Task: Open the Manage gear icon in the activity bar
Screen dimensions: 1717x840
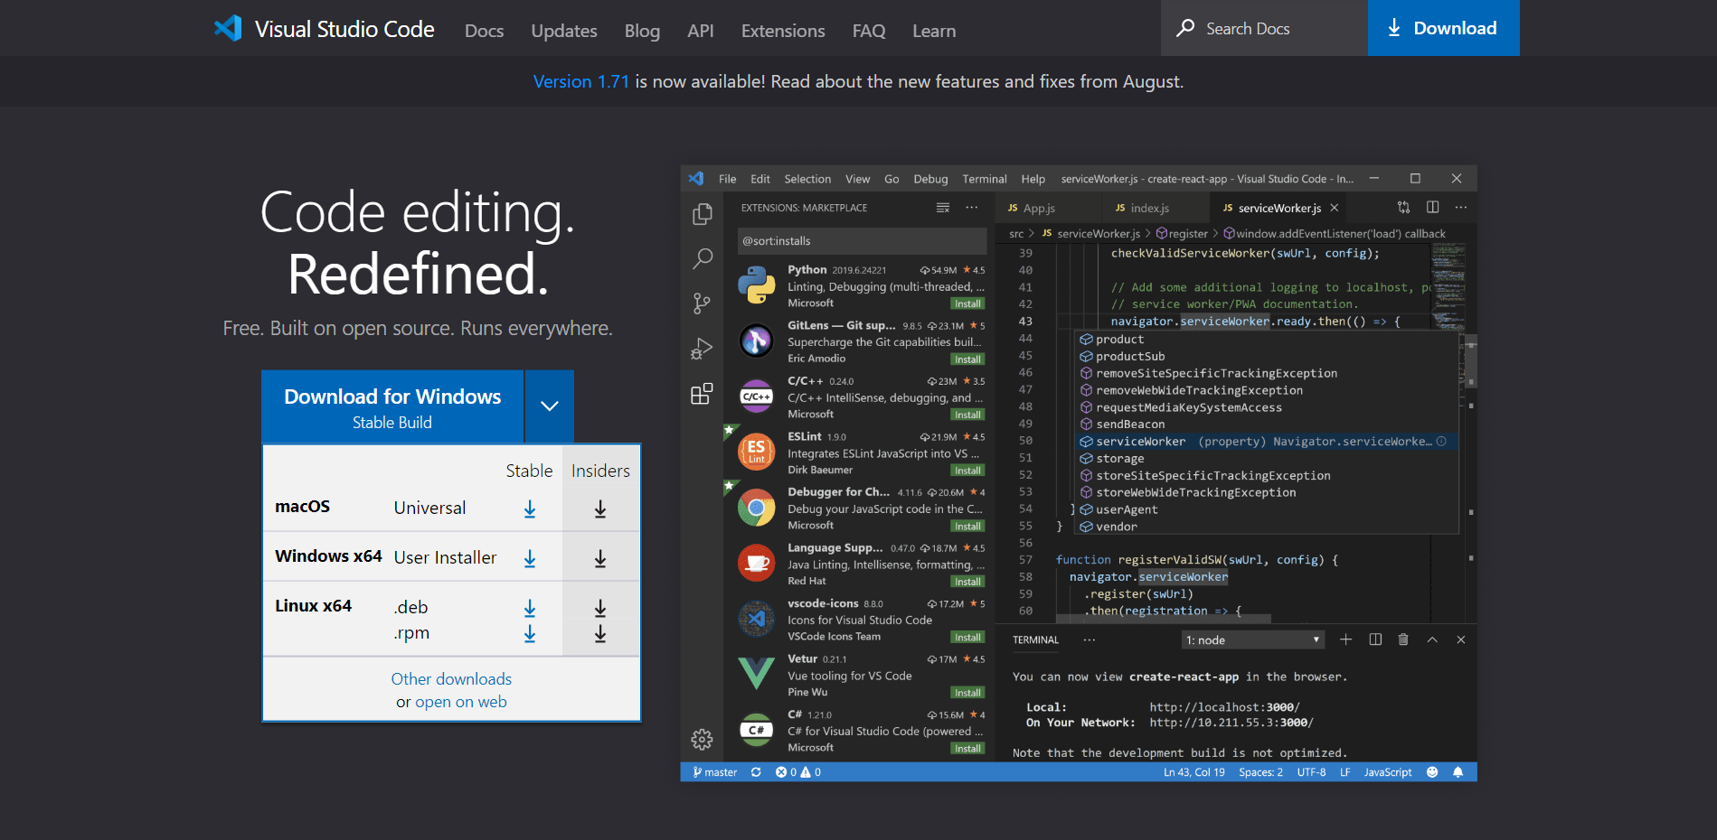Action: [702, 740]
